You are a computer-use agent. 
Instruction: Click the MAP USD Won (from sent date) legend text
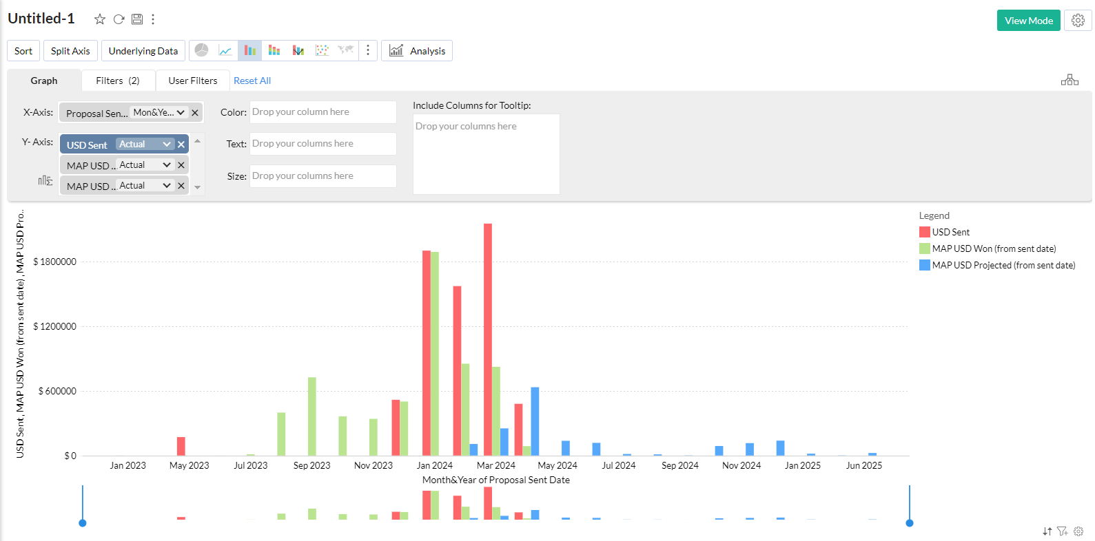[994, 248]
